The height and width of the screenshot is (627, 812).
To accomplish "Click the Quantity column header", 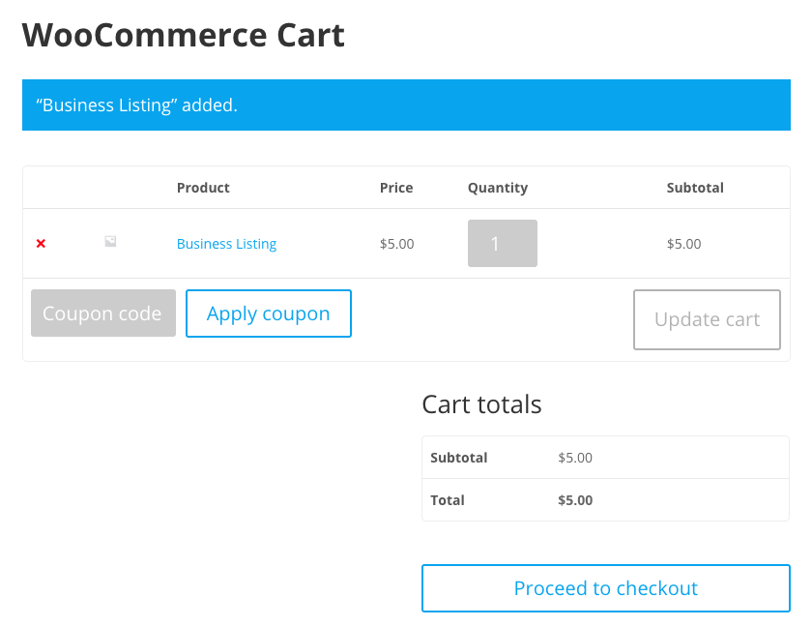I will 498,188.
